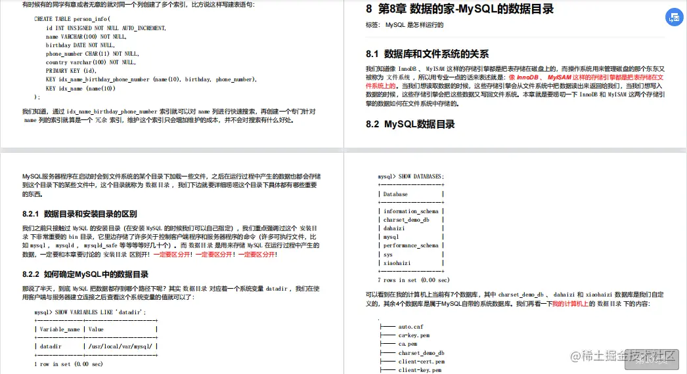The image size is (687, 374).
Task: Click the 'performance_schema' table row
Action: [411, 245]
